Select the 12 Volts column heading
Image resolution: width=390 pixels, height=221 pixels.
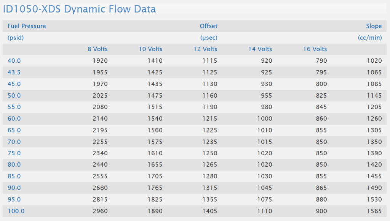205,49
